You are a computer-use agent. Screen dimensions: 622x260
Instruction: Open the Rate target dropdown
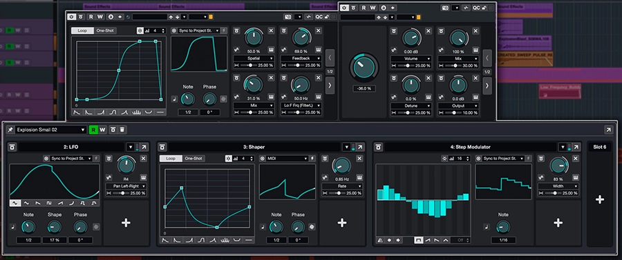(x=342, y=186)
